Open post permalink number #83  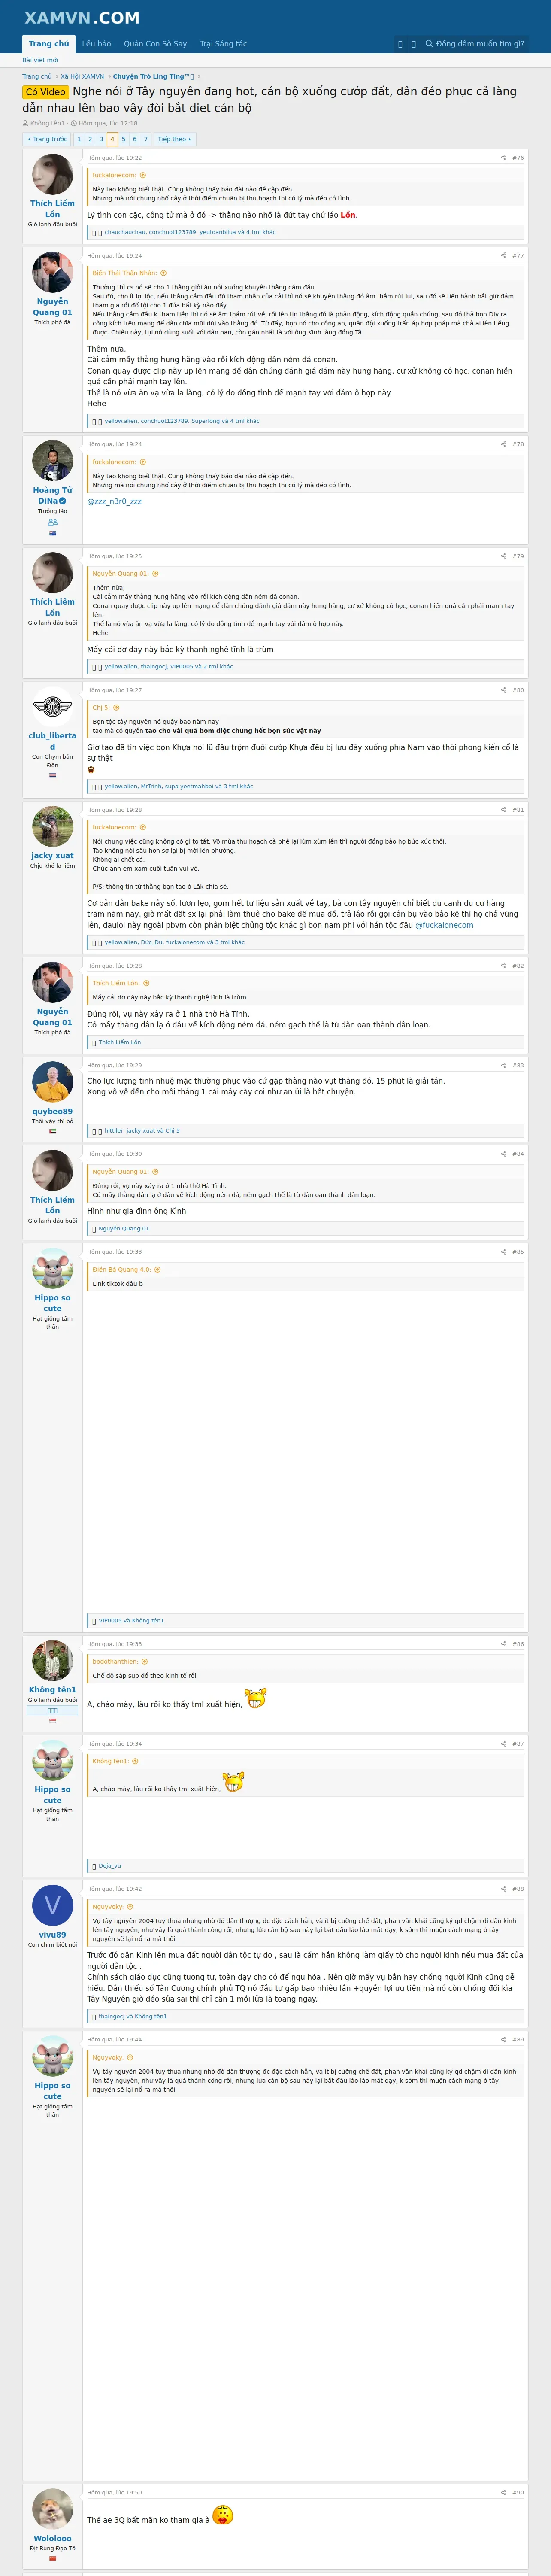tap(518, 1065)
